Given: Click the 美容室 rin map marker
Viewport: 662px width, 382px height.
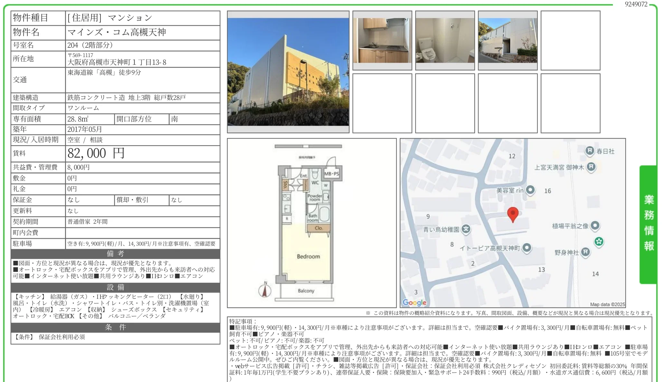Looking at the screenshot, I should pos(530,190).
